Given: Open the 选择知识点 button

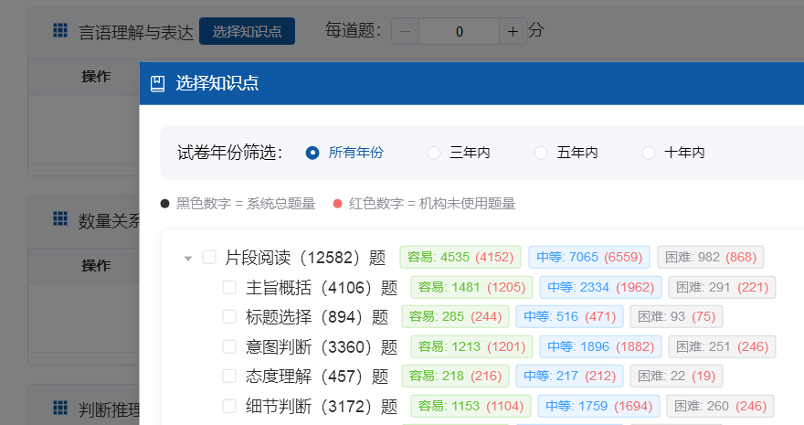Looking at the screenshot, I should pyautogui.click(x=248, y=31).
